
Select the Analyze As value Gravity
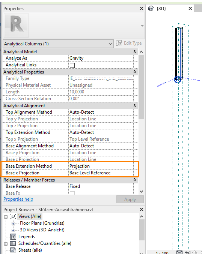coord(101,58)
